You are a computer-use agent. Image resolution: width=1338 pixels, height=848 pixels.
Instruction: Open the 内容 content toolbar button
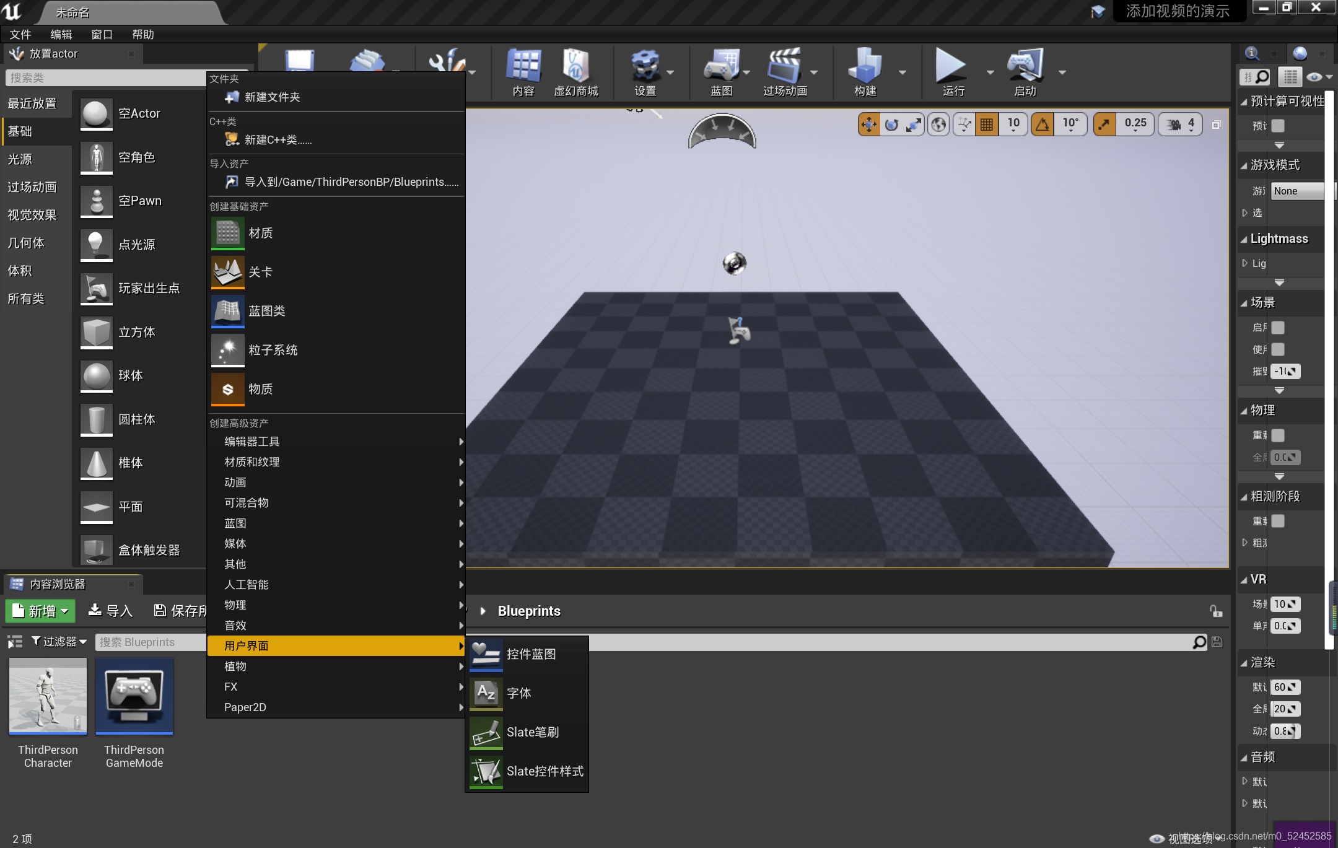pos(523,72)
